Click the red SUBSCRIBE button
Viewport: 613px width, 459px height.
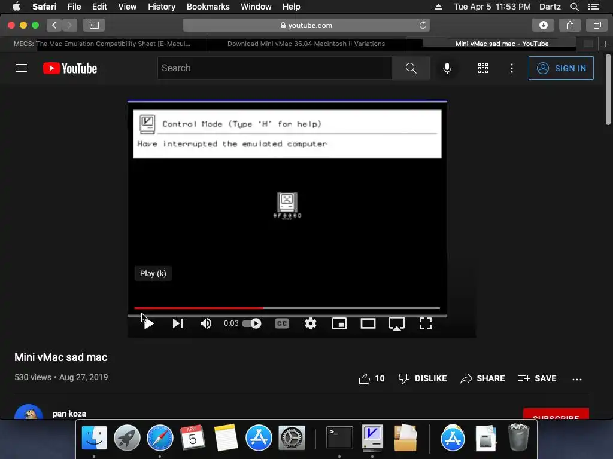[x=556, y=414]
